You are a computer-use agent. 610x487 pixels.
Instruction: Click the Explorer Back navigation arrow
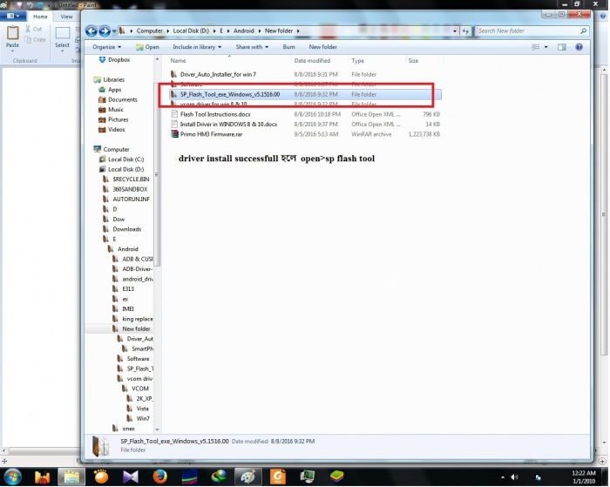click(x=91, y=30)
